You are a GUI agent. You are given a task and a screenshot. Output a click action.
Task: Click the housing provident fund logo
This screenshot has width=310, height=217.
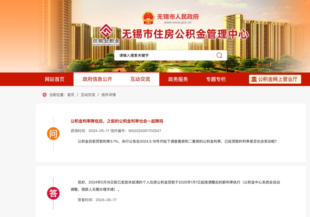[x=106, y=35]
